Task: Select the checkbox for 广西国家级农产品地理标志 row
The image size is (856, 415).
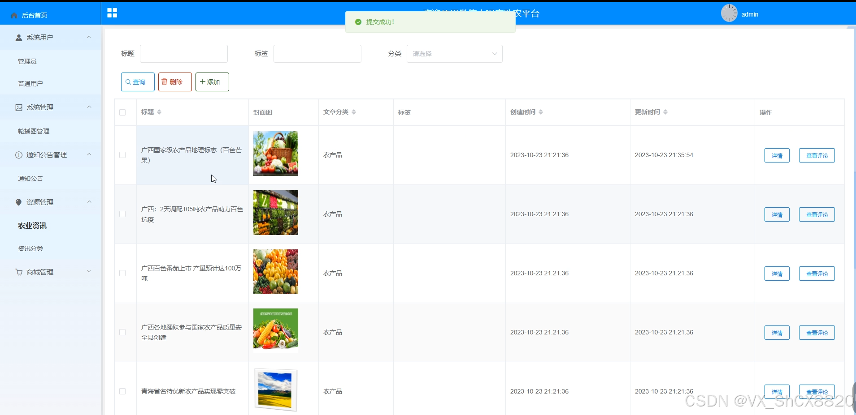Action: coord(122,155)
